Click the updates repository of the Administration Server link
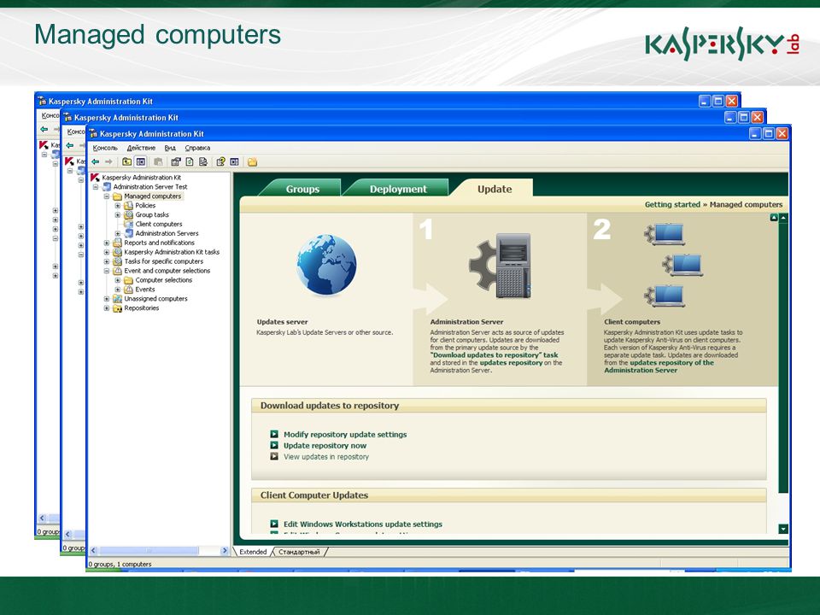 [659, 366]
